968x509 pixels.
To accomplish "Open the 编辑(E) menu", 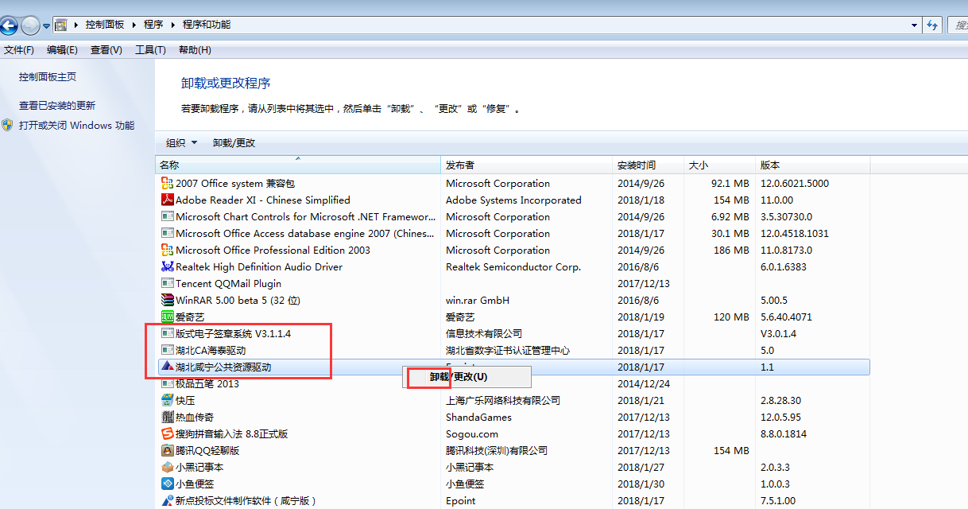I will [62, 50].
